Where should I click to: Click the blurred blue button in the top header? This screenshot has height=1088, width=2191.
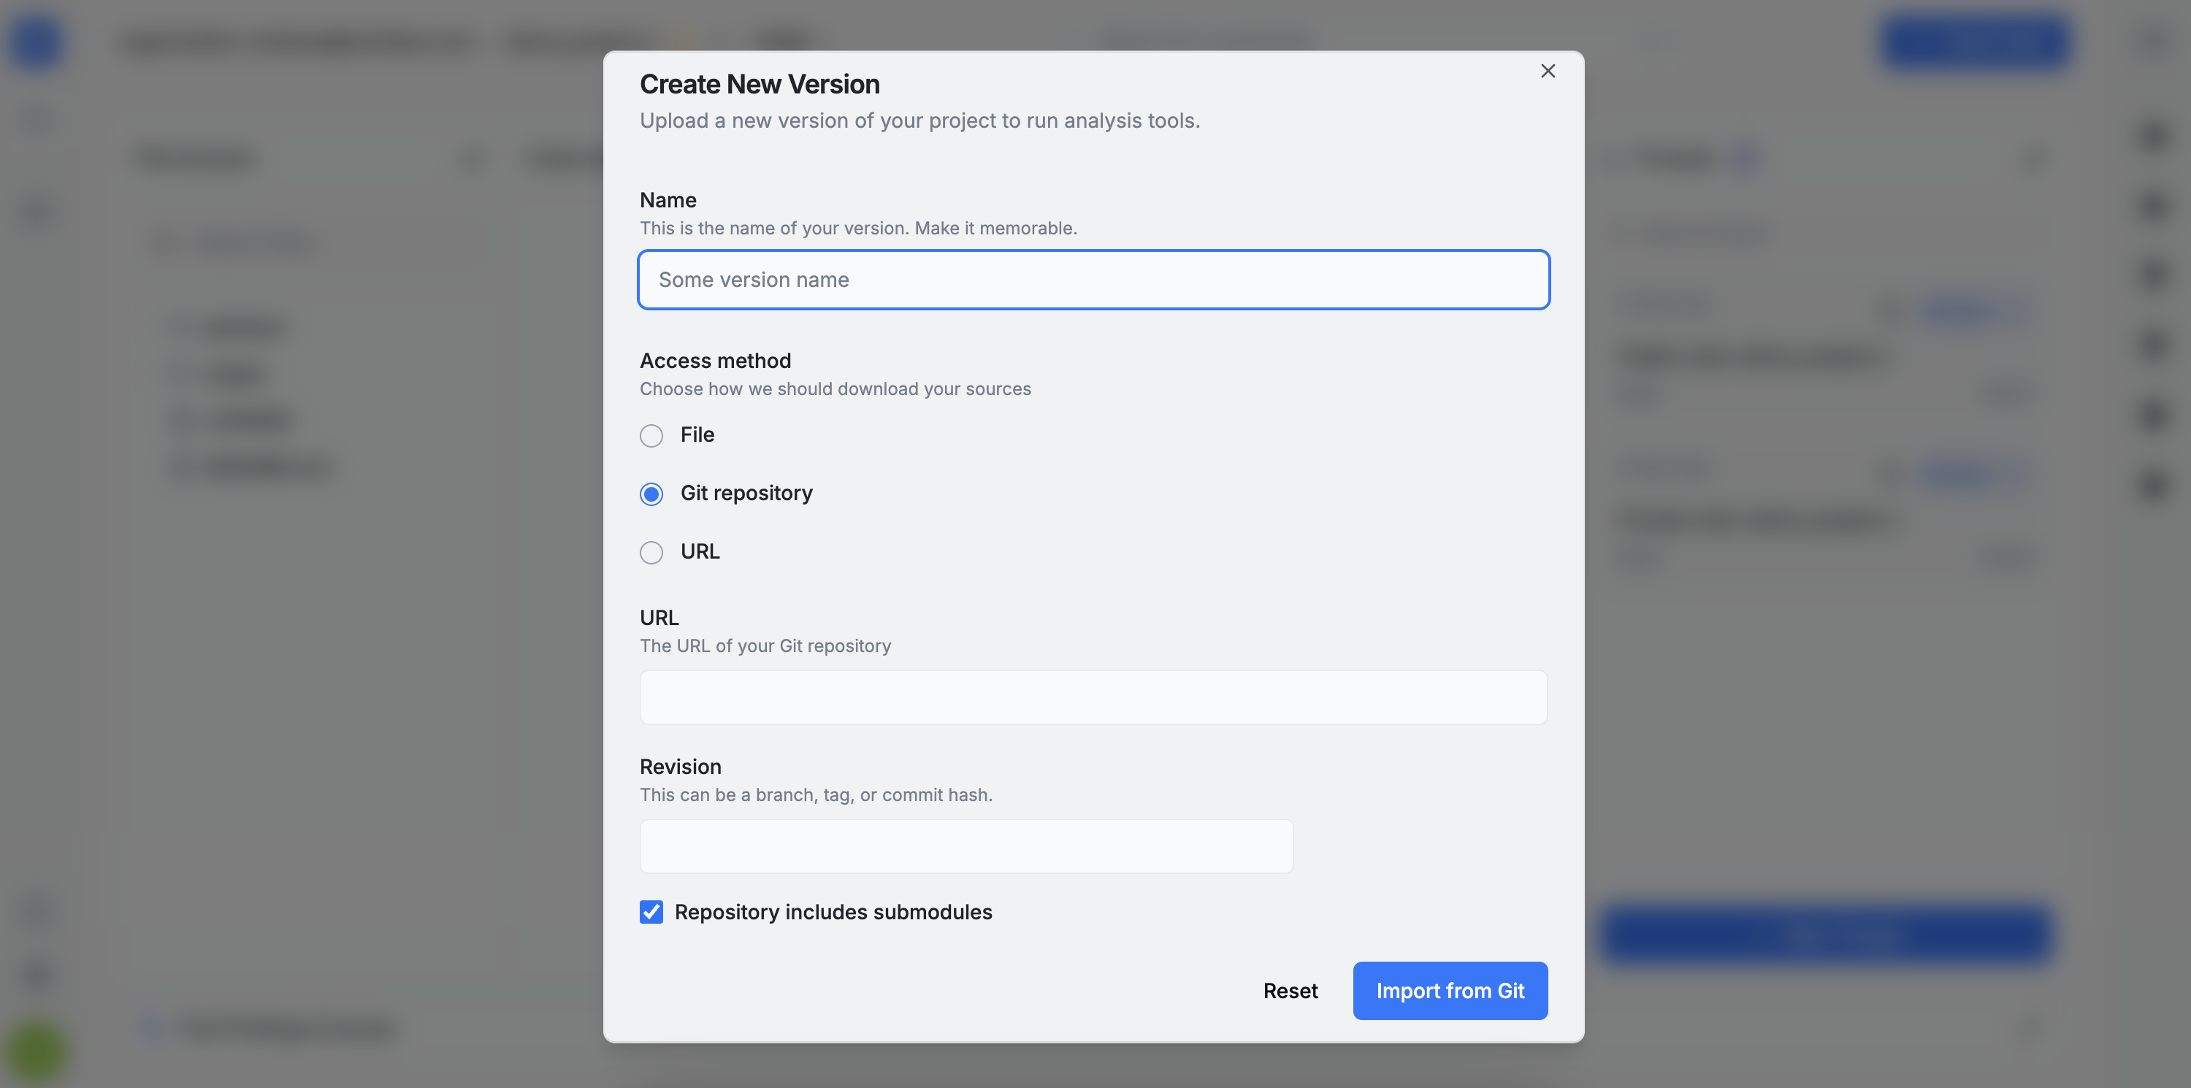click(x=1973, y=41)
